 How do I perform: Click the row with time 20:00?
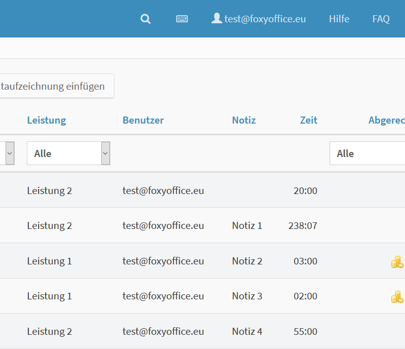[202, 190]
